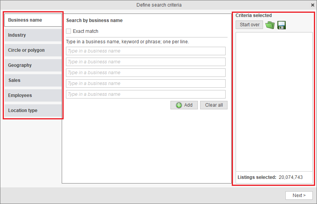Proceed with the Next > button
The image size is (317, 204).
pyautogui.click(x=299, y=195)
